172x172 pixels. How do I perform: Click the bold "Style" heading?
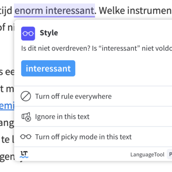click(49, 33)
